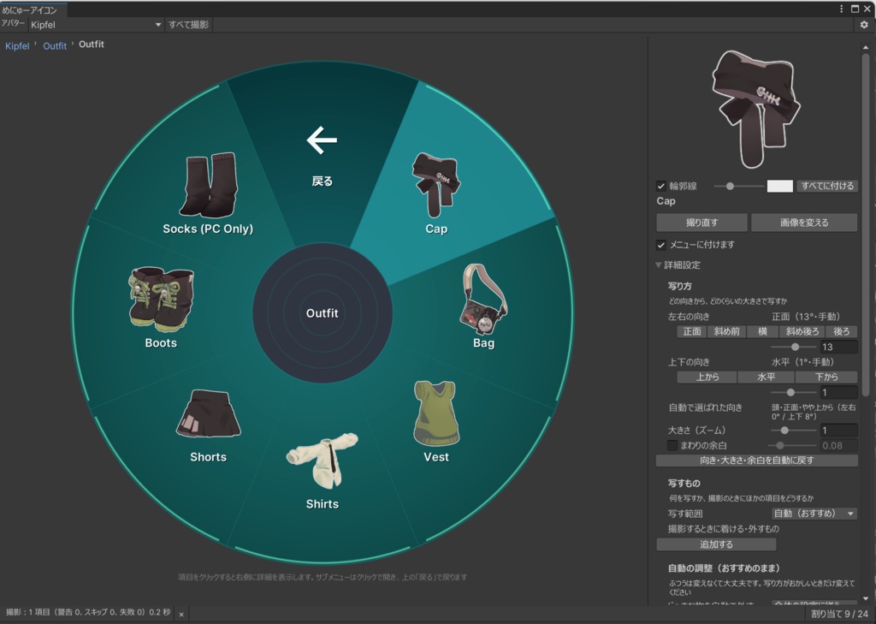Click the 上下の向き value field 1
Viewport: 876px width, 624px height.
point(838,392)
